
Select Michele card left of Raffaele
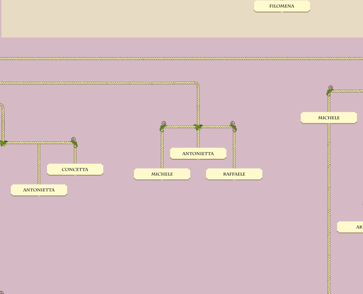click(x=162, y=174)
